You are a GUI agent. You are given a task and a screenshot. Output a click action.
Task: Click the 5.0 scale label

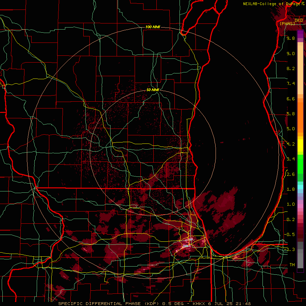[x=291, y=129]
